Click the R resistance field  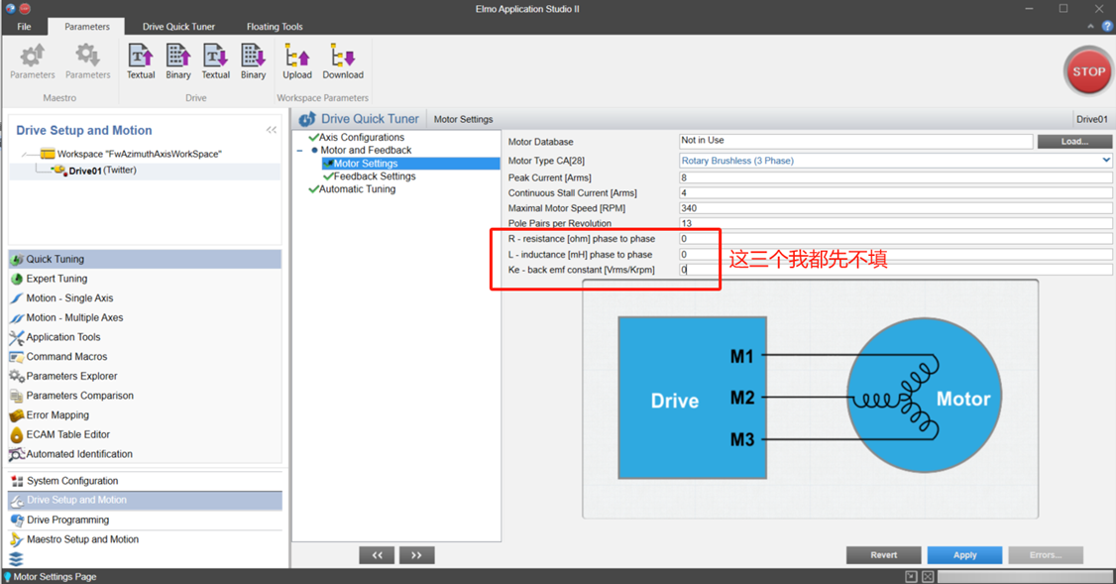(895, 239)
